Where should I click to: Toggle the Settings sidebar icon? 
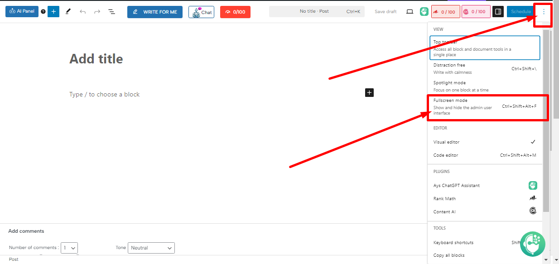(498, 11)
